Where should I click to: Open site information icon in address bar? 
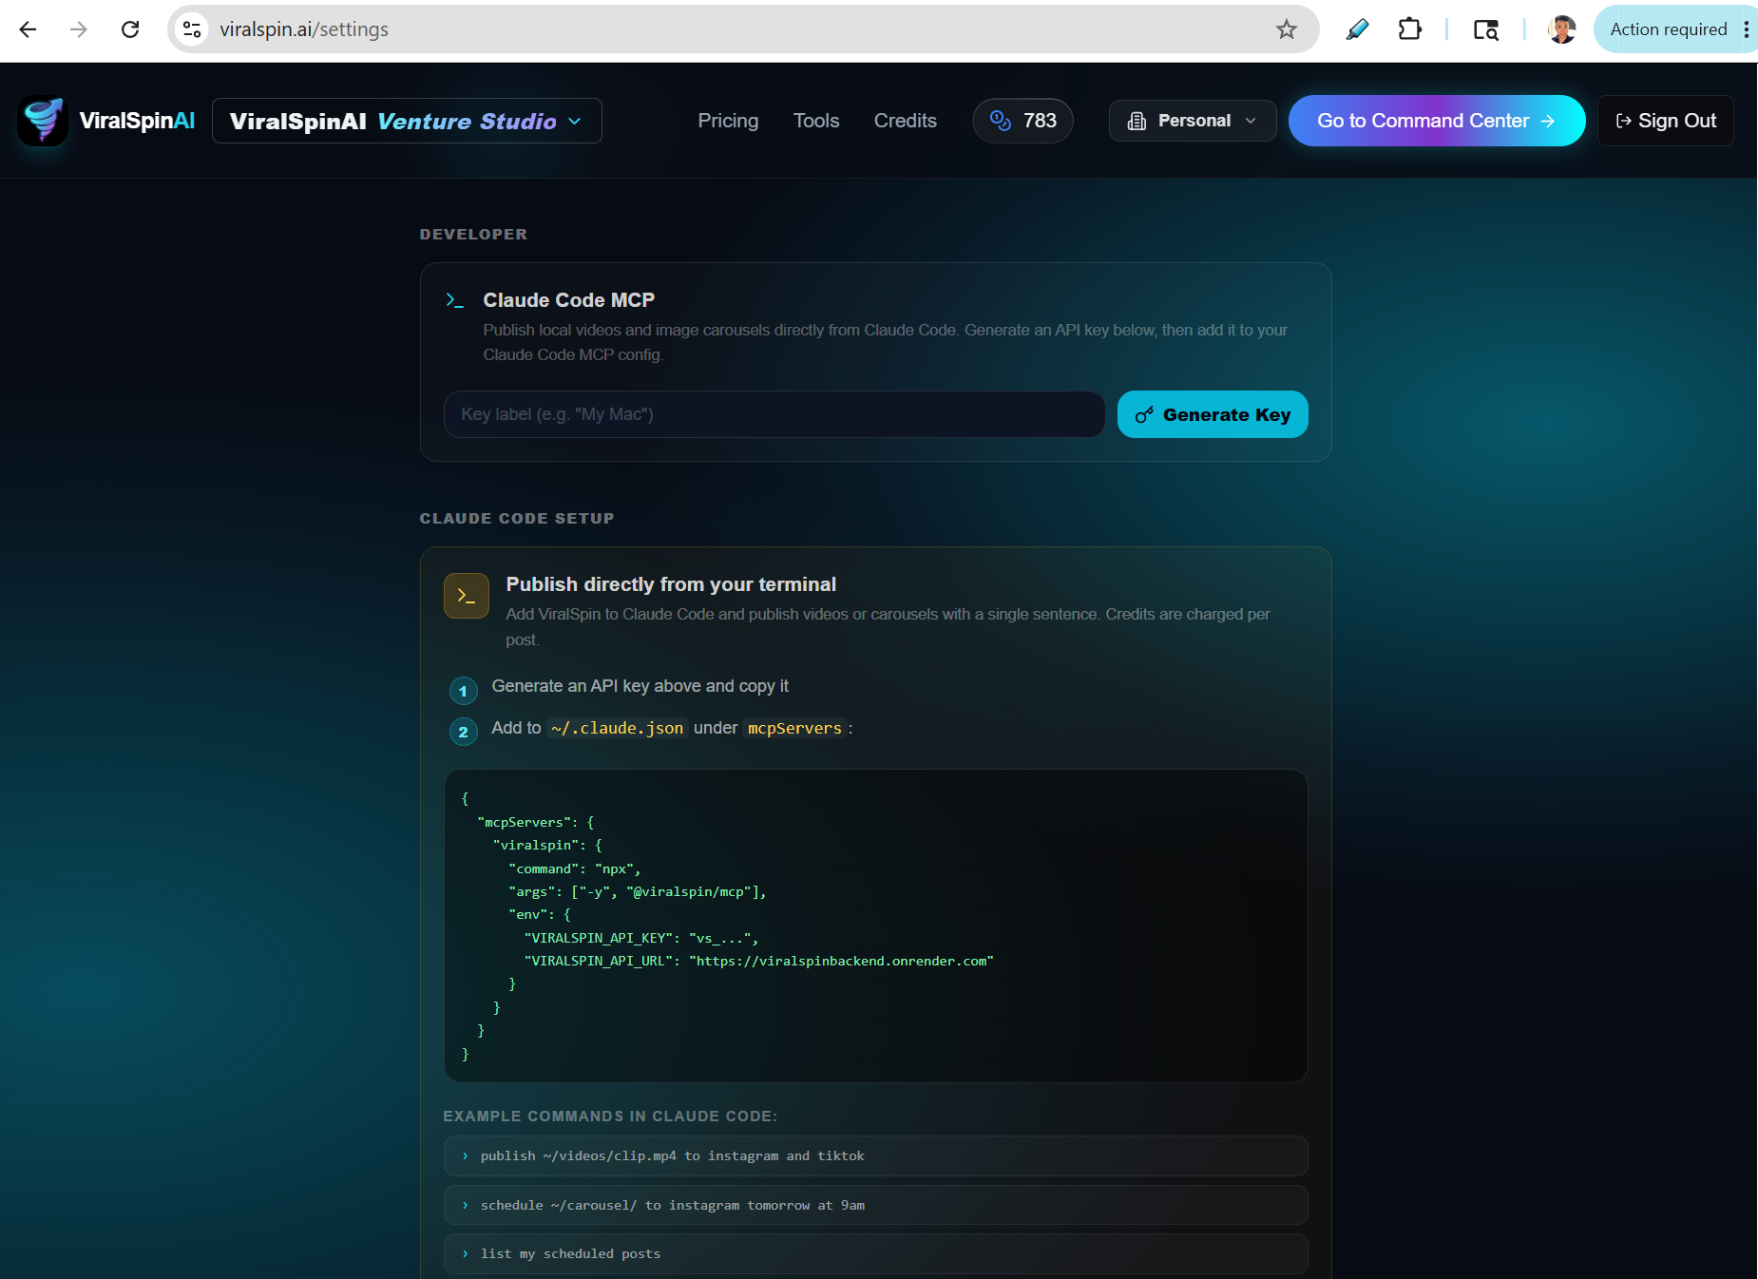pyautogui.click(x=192, y=29)
